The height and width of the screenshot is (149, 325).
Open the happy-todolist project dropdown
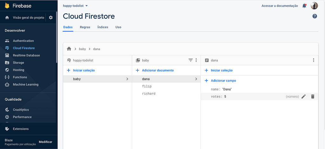click(76, 6)
